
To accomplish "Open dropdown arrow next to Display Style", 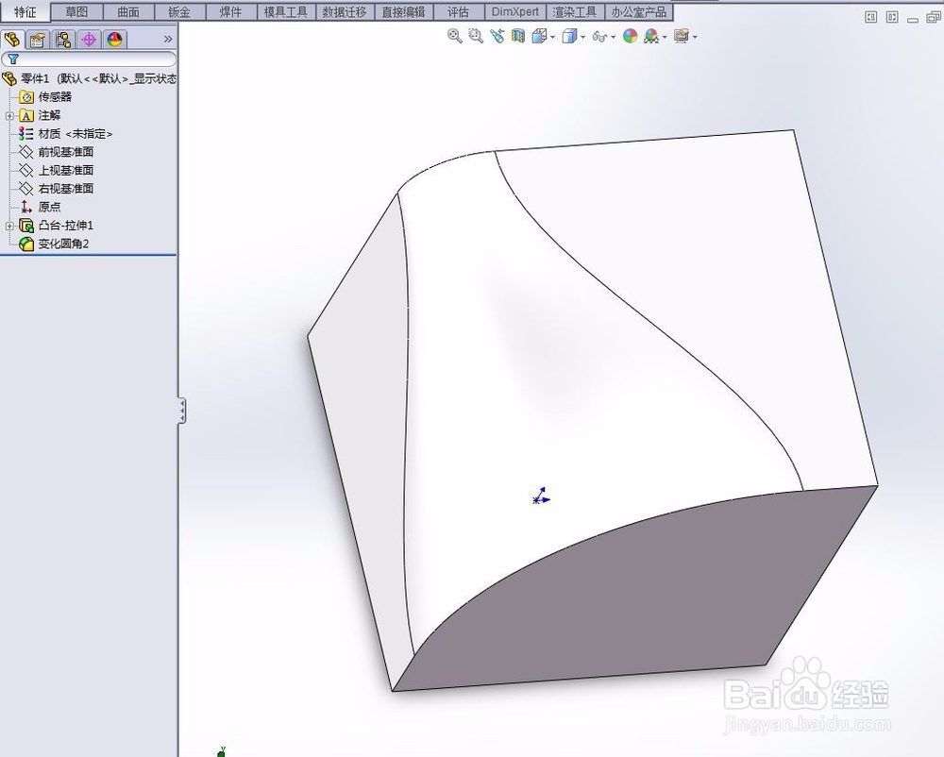I will 582,38.
